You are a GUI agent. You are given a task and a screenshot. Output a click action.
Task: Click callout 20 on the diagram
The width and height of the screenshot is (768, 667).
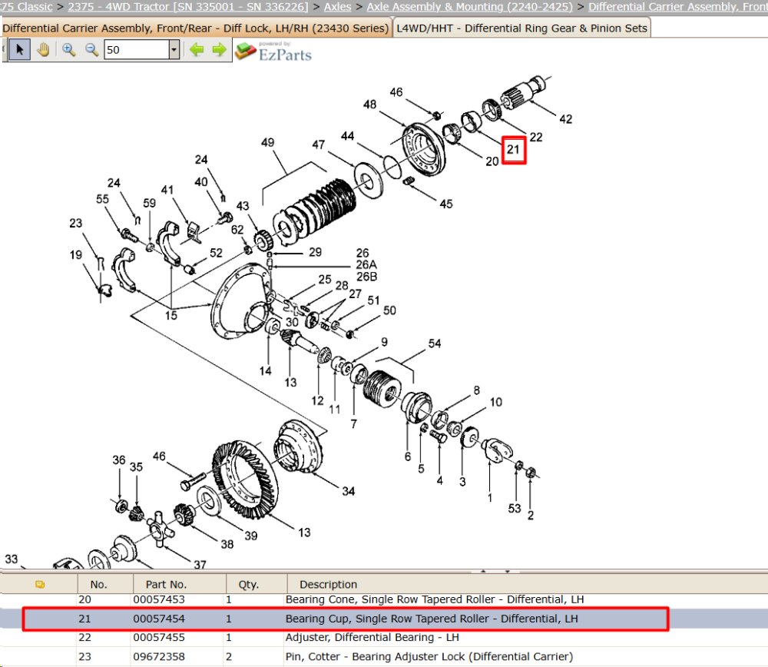[492, 161]
